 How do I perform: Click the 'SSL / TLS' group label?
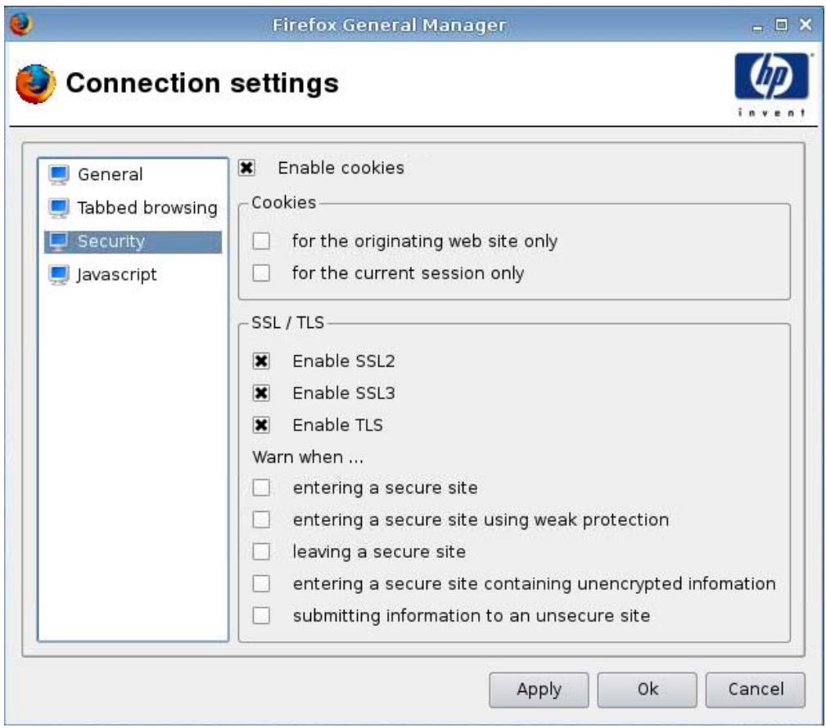click(287, 322)
